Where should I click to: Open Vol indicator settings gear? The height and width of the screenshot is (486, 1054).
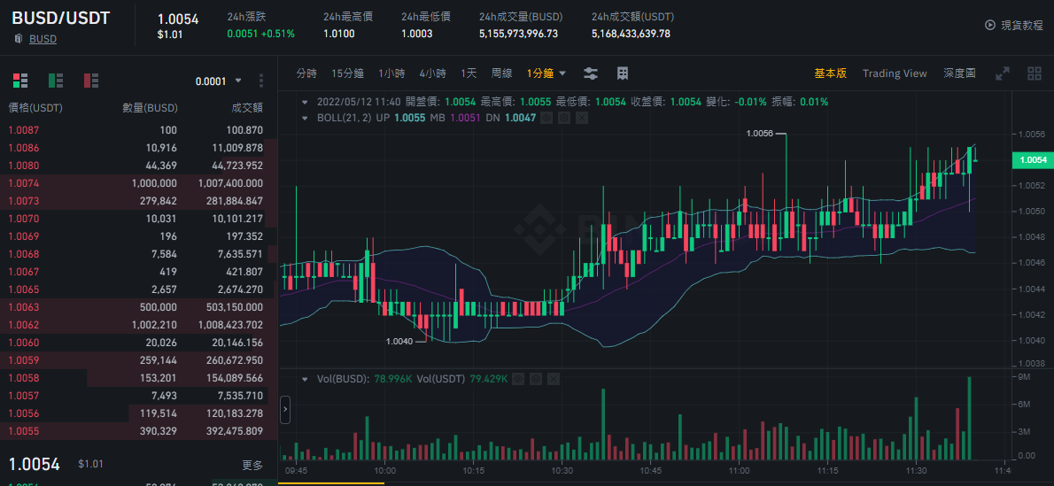click(x=536, y=379)
